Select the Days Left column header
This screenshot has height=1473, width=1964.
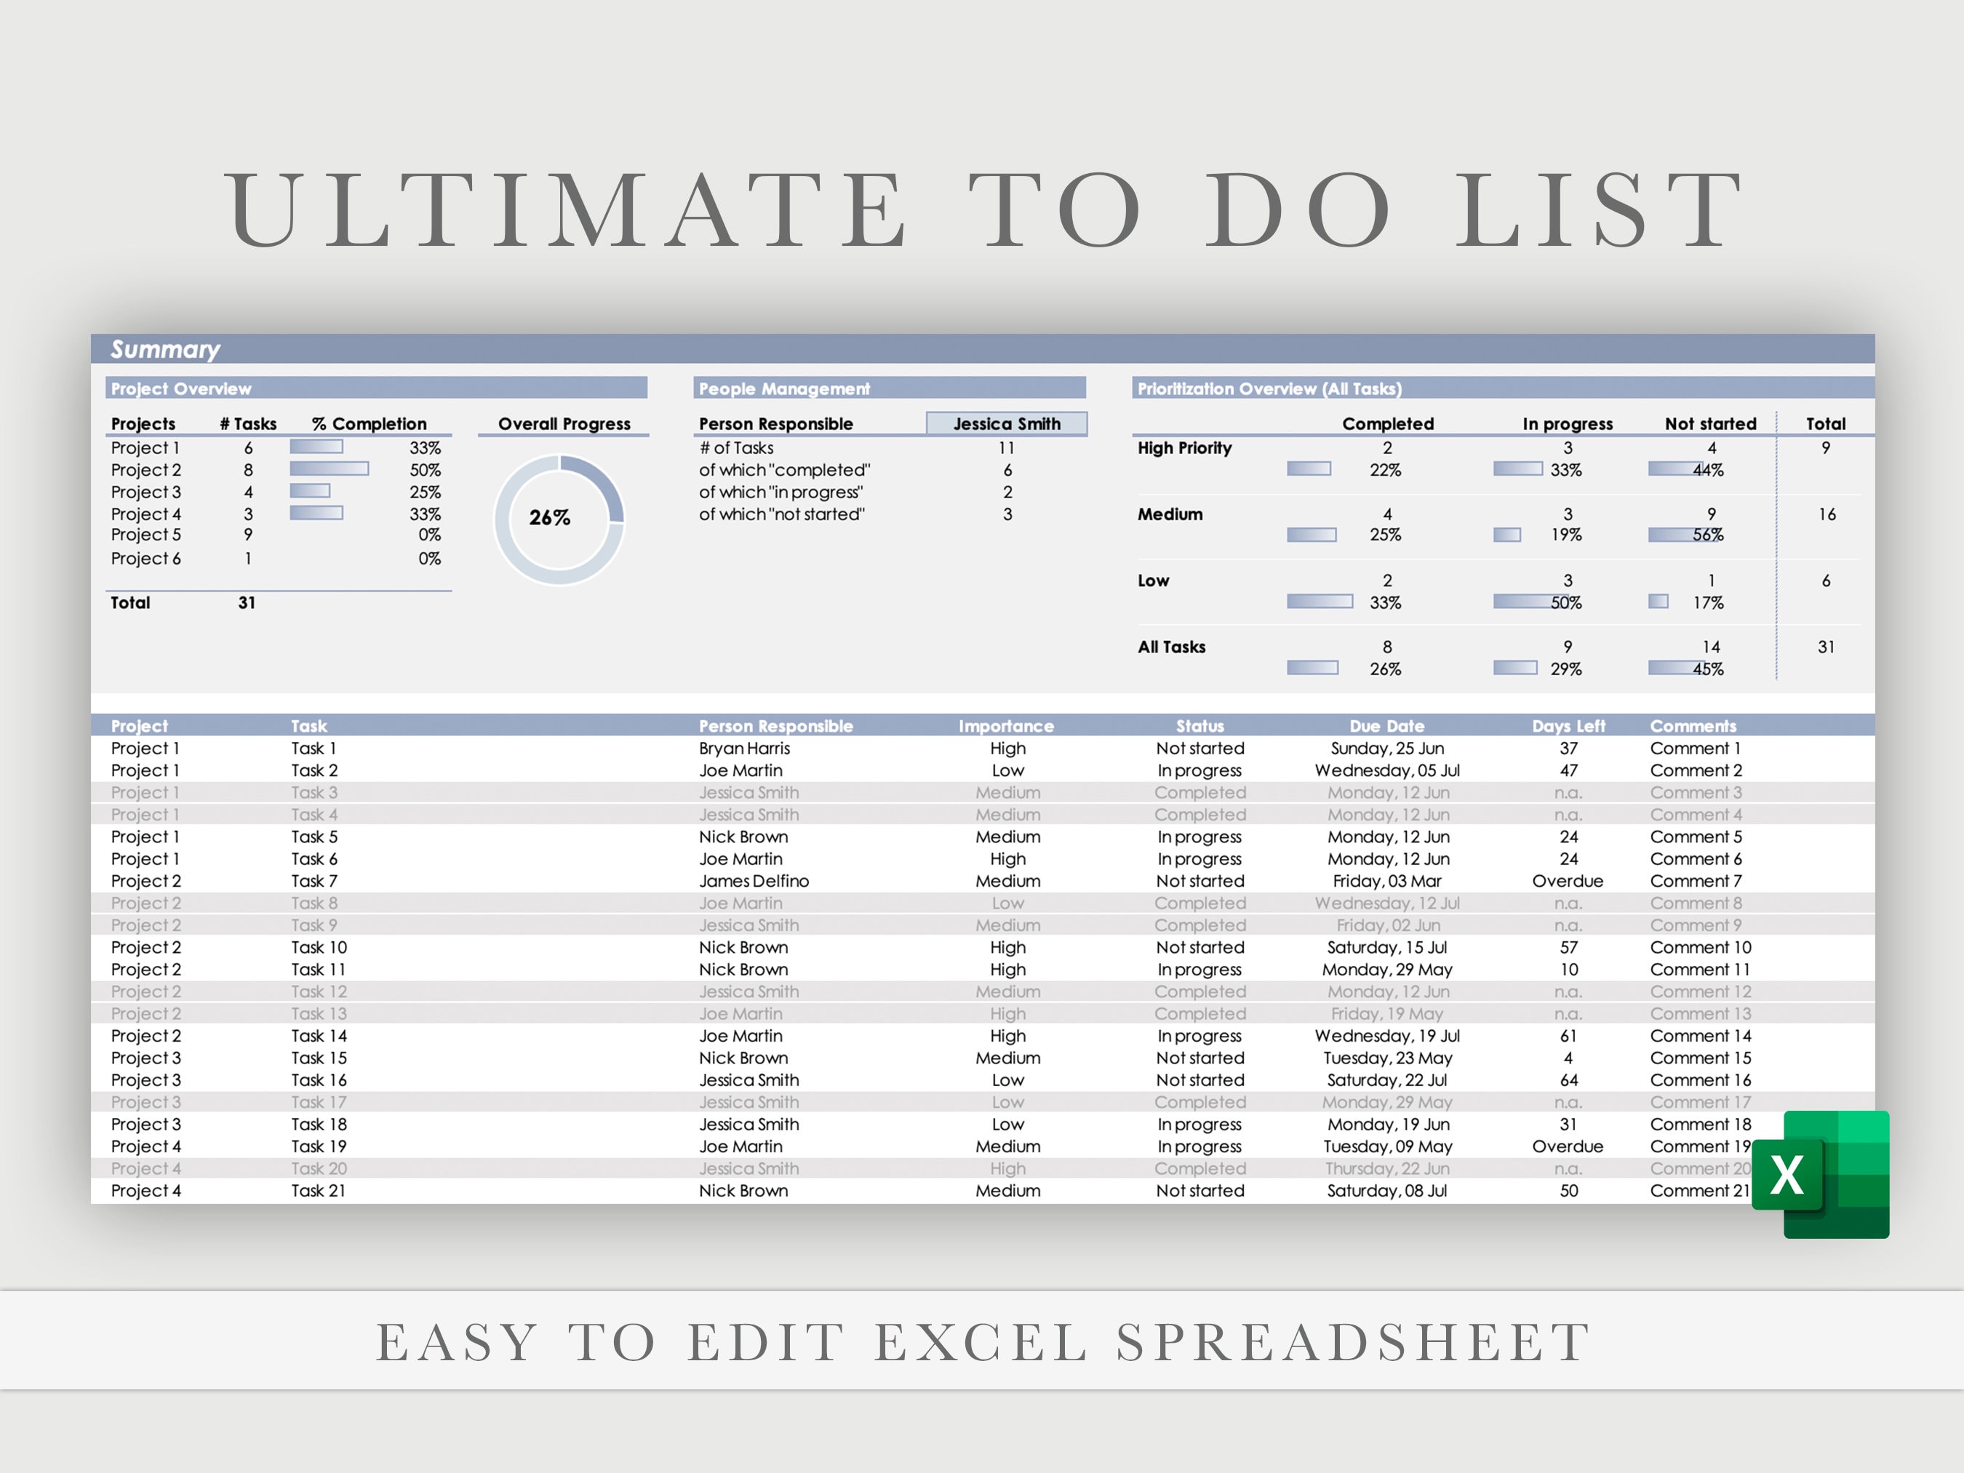pyautogui.click(x=1568, y=725)
